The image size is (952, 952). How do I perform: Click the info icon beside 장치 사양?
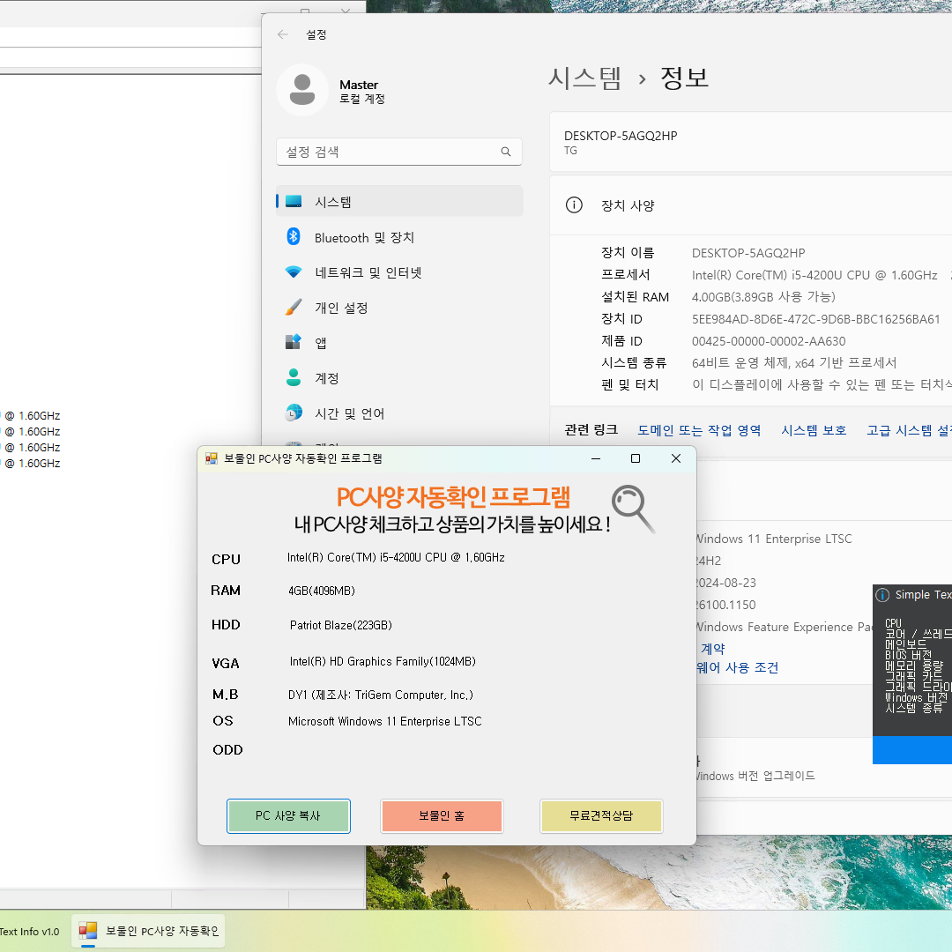(574, 205)
